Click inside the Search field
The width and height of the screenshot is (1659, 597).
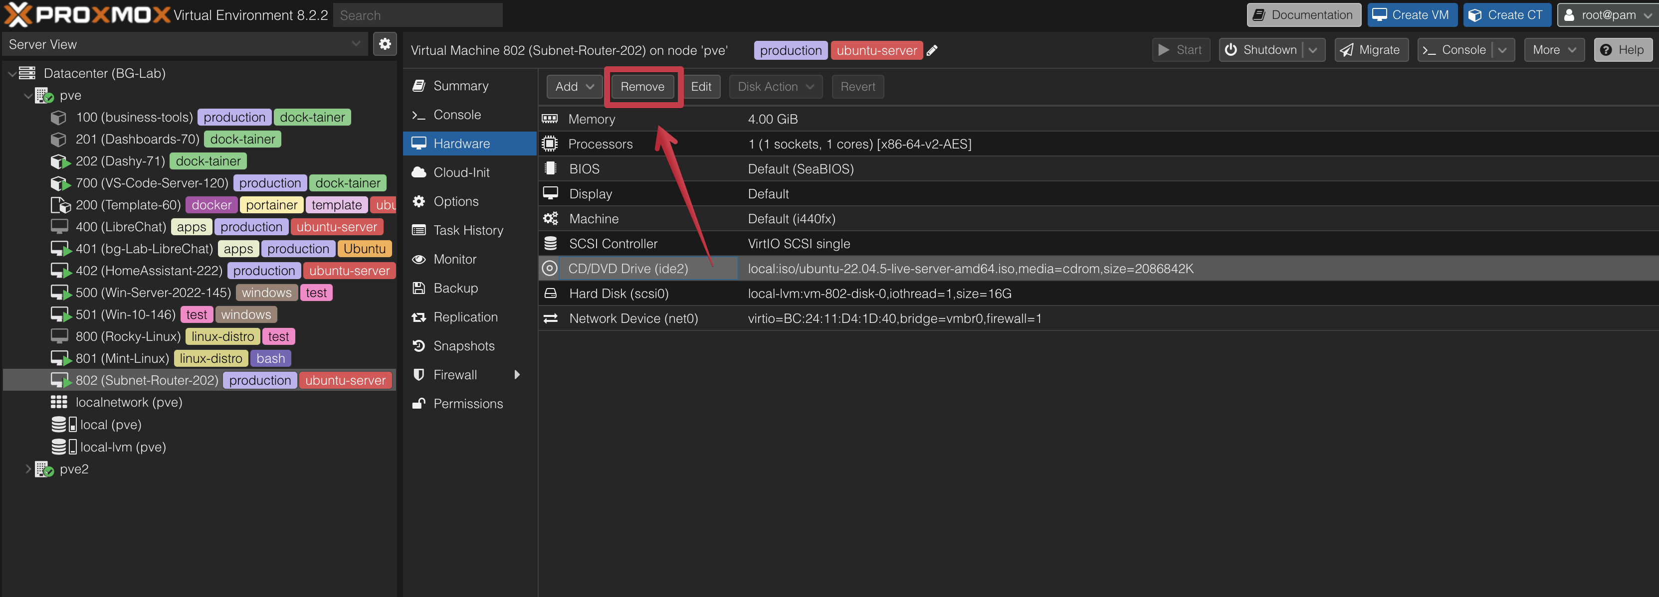[x=417, y=15]
